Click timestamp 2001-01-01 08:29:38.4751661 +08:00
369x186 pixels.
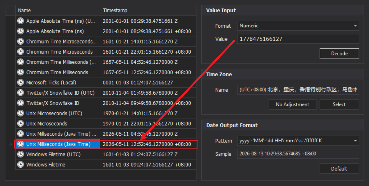(147, 31)
